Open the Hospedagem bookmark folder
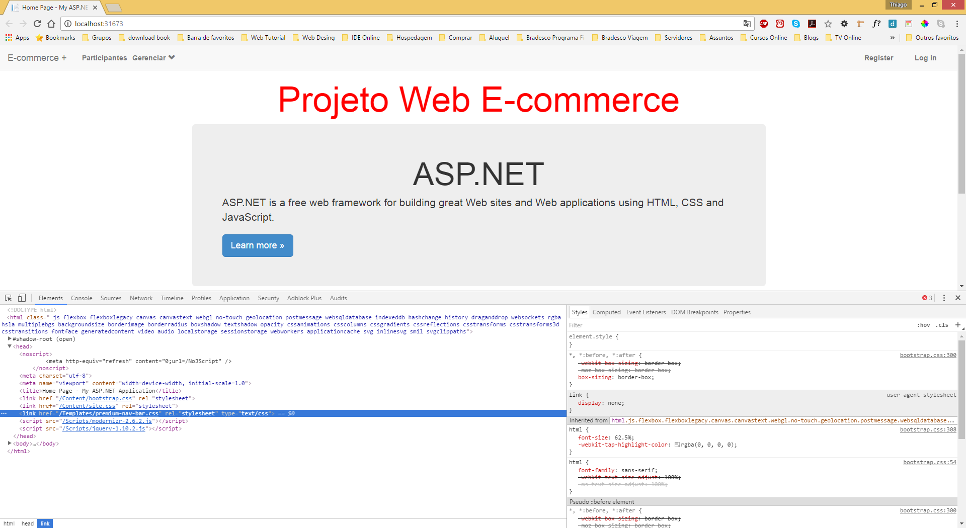 pyautogui.click(x=409, y=38)
